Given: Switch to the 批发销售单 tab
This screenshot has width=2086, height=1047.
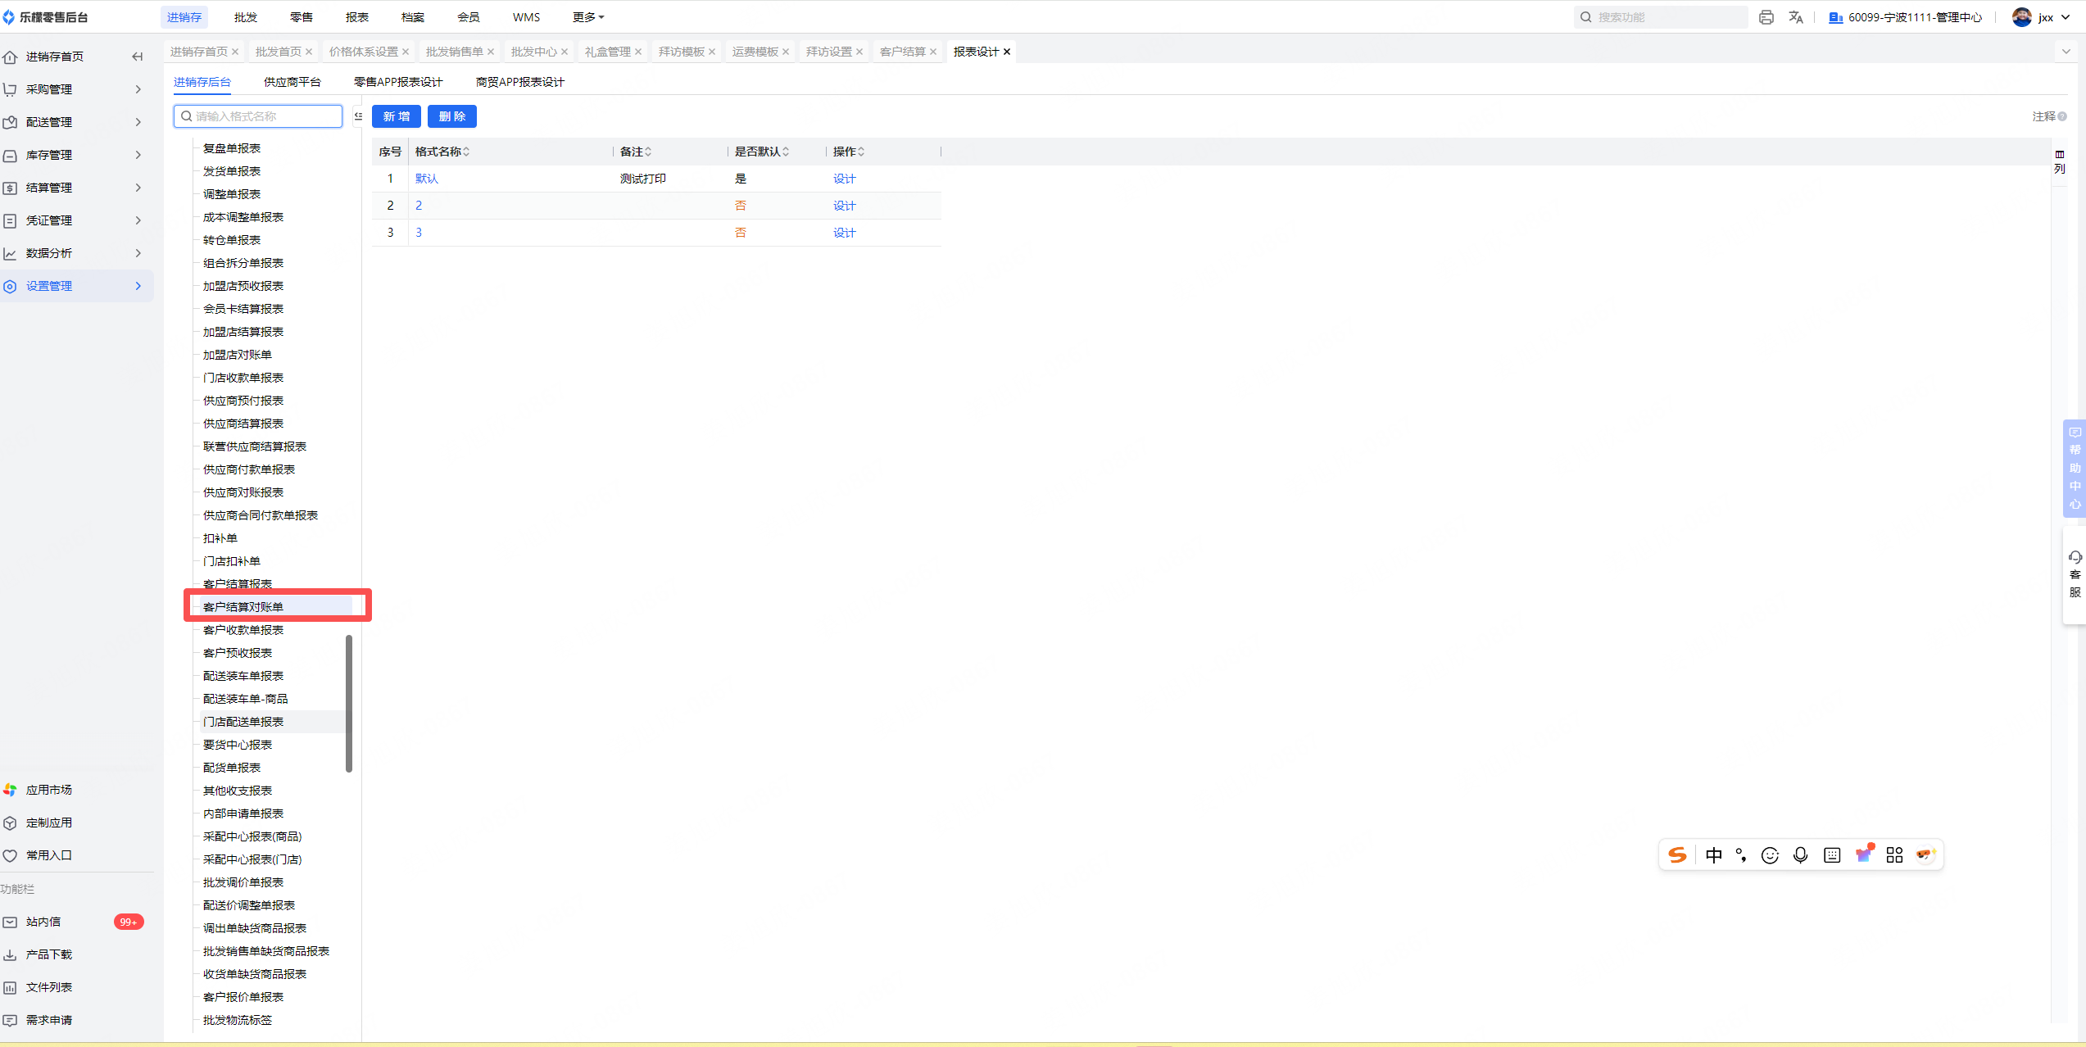Looking at the screenshot, I should pyautogui.click(x=454, y=52).
